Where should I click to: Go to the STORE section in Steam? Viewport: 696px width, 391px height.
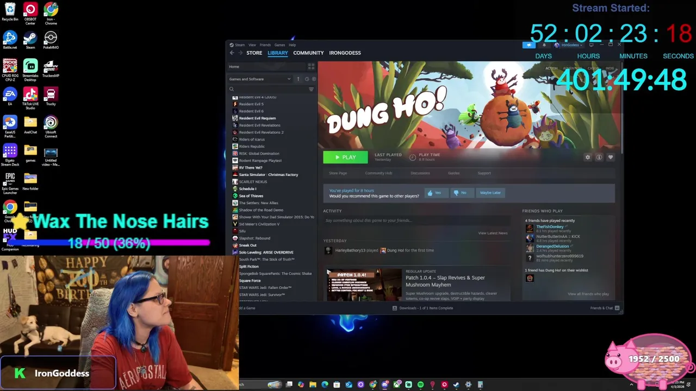[254, 53]
